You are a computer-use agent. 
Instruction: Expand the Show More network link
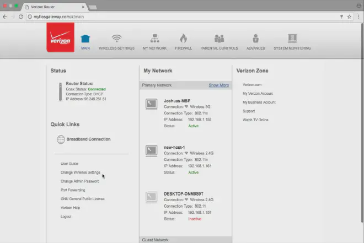[218, 85]
